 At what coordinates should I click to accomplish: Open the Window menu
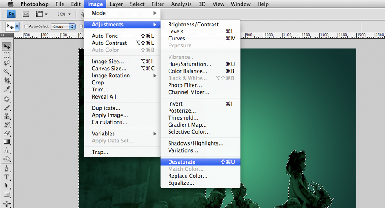(241, 4)
